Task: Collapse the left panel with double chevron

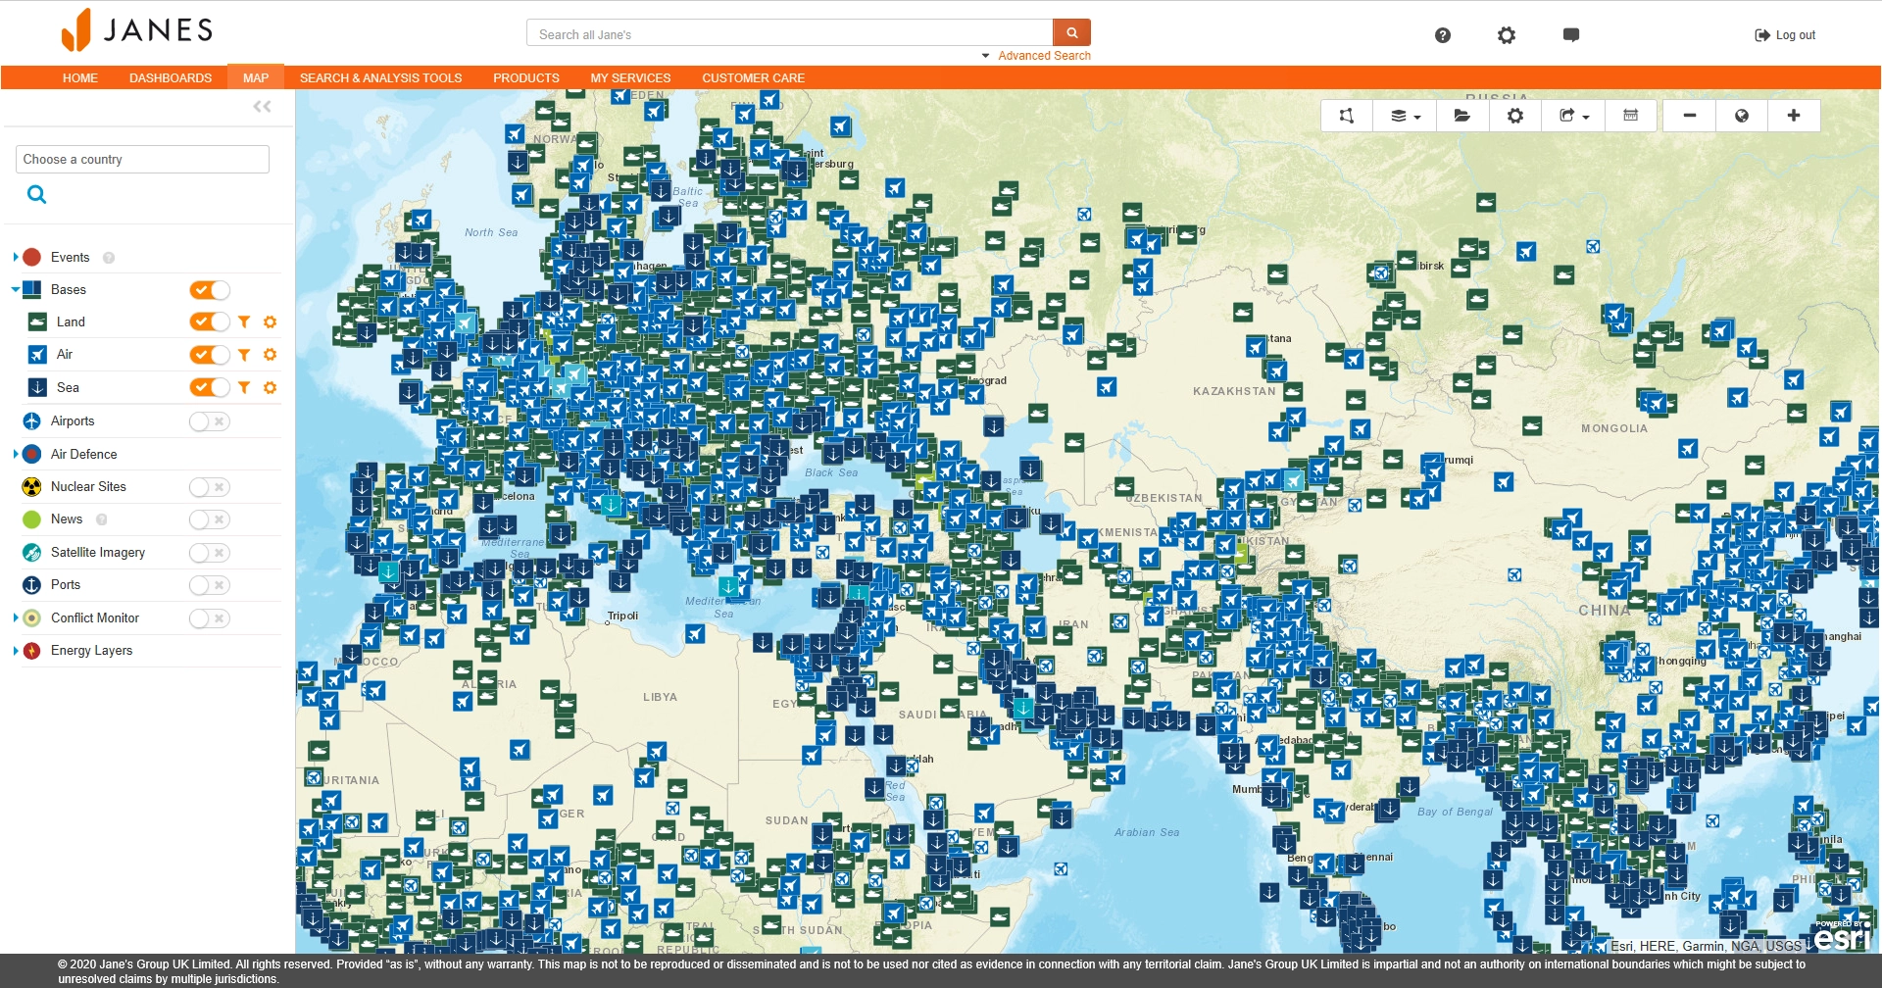Action: [262, 106]
